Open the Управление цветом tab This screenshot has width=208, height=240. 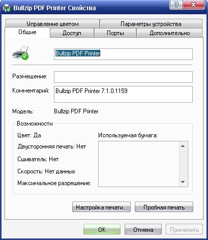click(x=52, y=24)
